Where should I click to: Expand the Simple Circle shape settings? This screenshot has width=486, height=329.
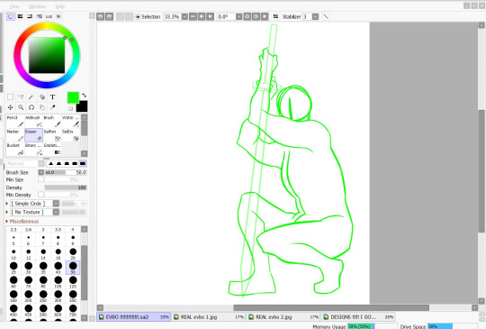[7, 204]
